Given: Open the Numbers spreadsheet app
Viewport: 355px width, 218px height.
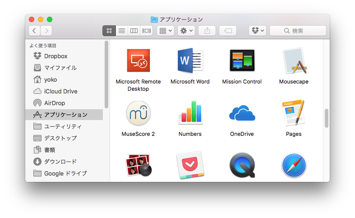Looking at the screenshot, I should (190, 113).
